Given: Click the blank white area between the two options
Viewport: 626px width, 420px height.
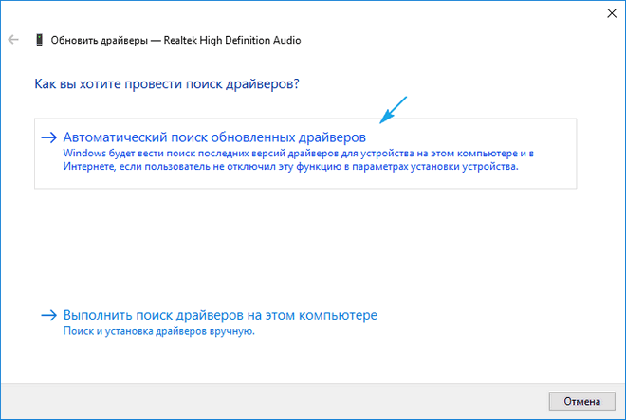Looking at the screenshot, I should pyautogui.click(x=304, y=247).
